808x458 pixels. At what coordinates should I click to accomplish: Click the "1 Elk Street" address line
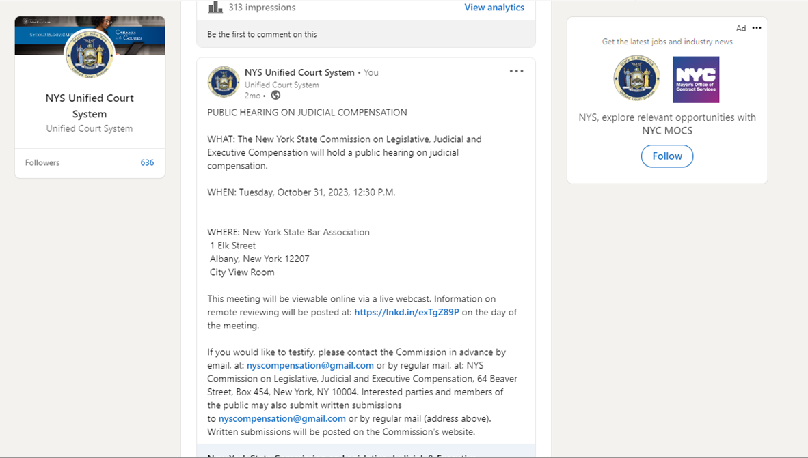233,246
